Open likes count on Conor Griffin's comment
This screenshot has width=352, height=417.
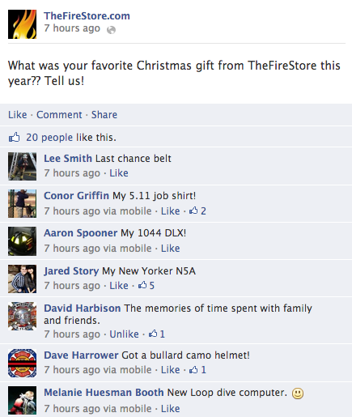(x=197, y=211)
